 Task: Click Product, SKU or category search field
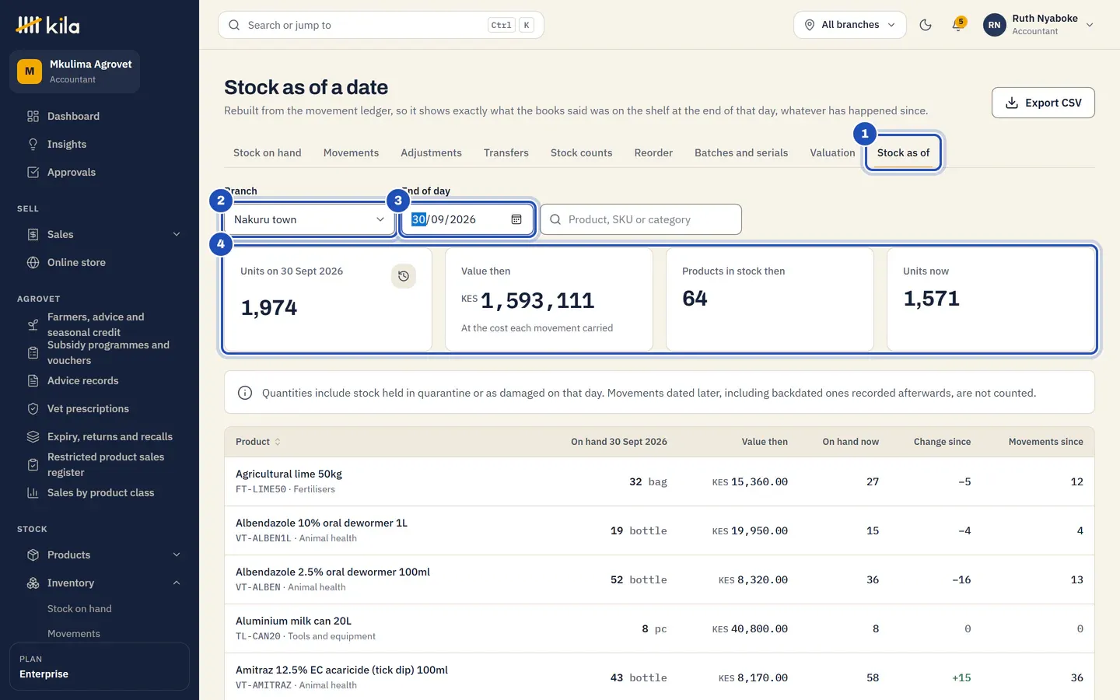click(x=641, y=219)
